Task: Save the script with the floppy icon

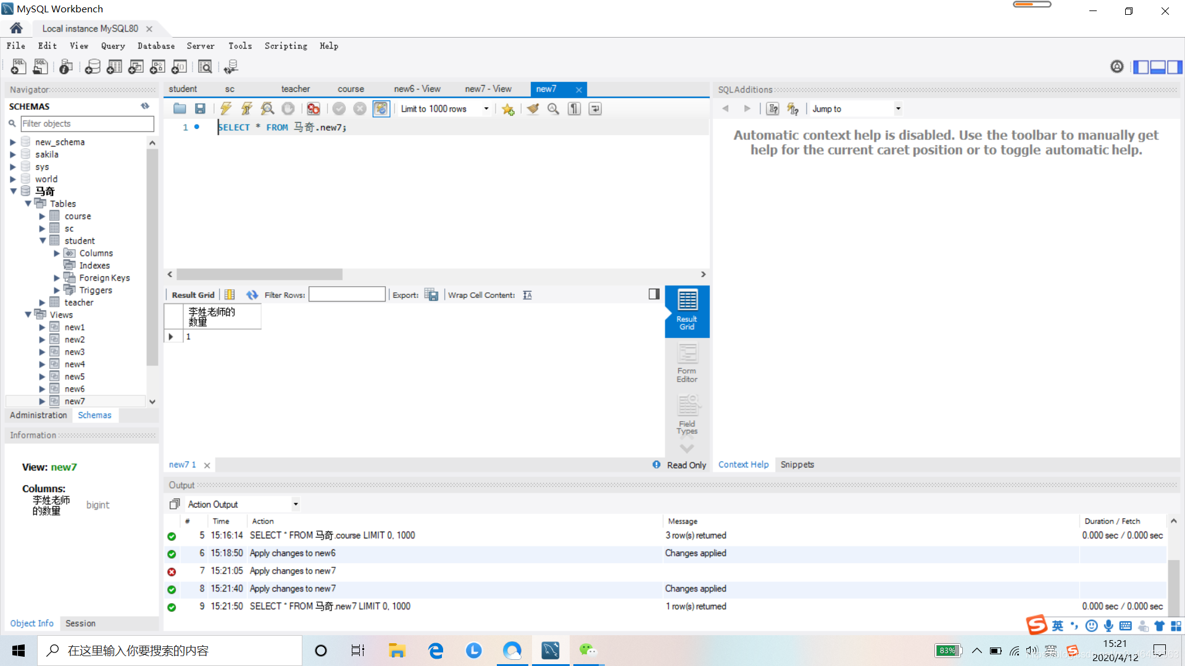Action: click(x=200, y=109)
